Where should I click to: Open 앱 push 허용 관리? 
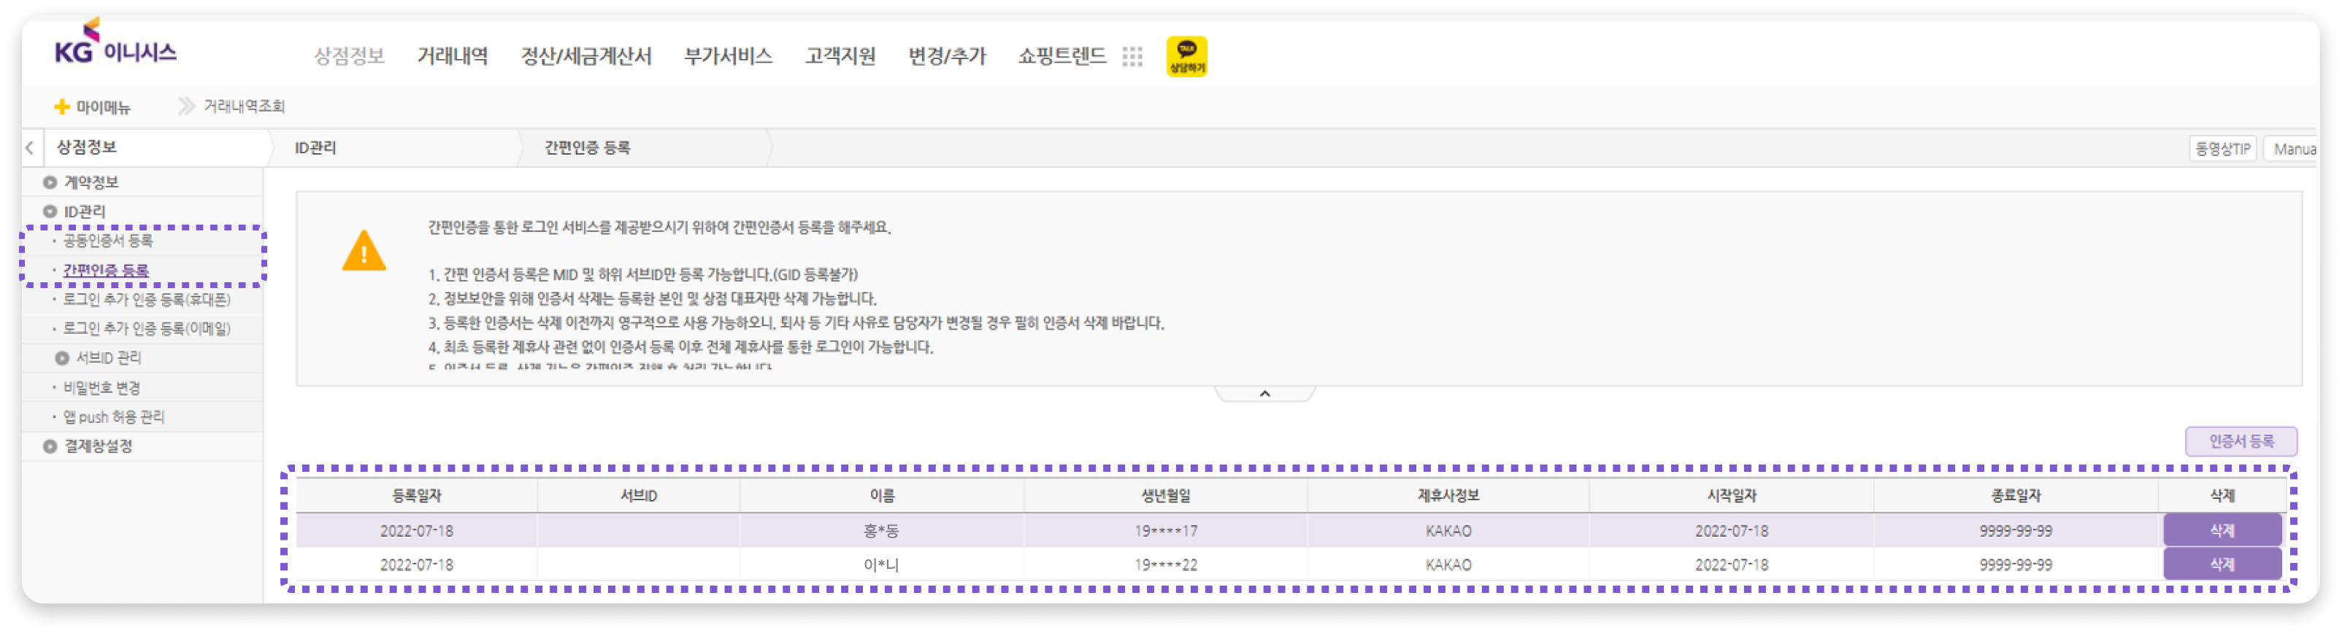114,417
